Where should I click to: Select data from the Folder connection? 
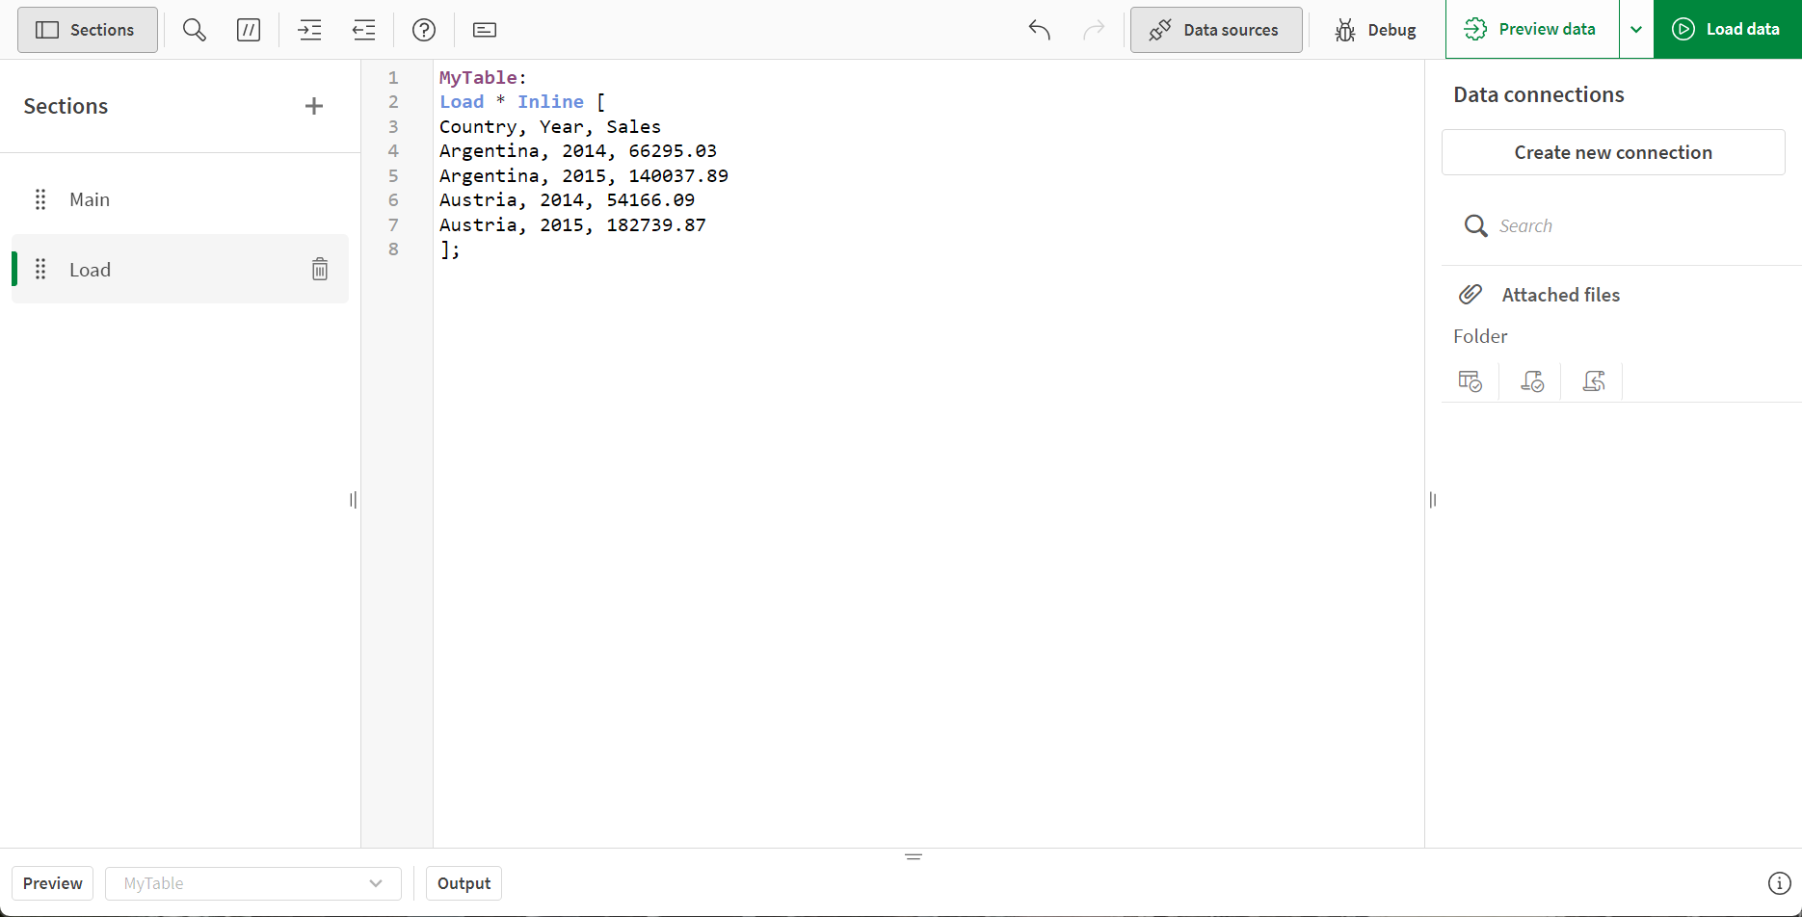tap(1470, 380)
